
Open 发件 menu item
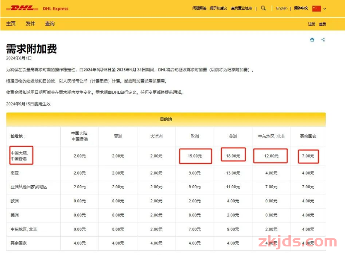[30, 24]
